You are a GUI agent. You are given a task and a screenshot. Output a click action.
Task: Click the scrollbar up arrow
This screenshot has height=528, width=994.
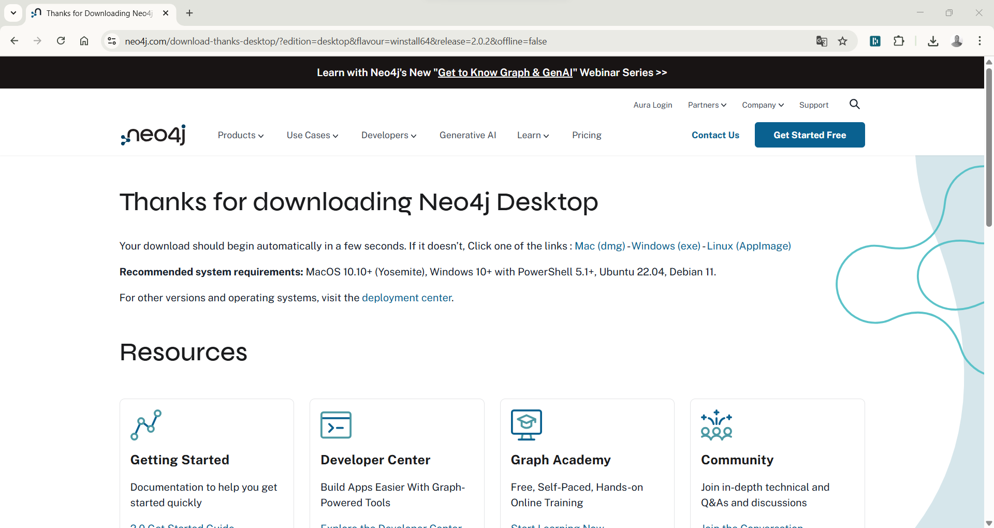pos(989,62)
